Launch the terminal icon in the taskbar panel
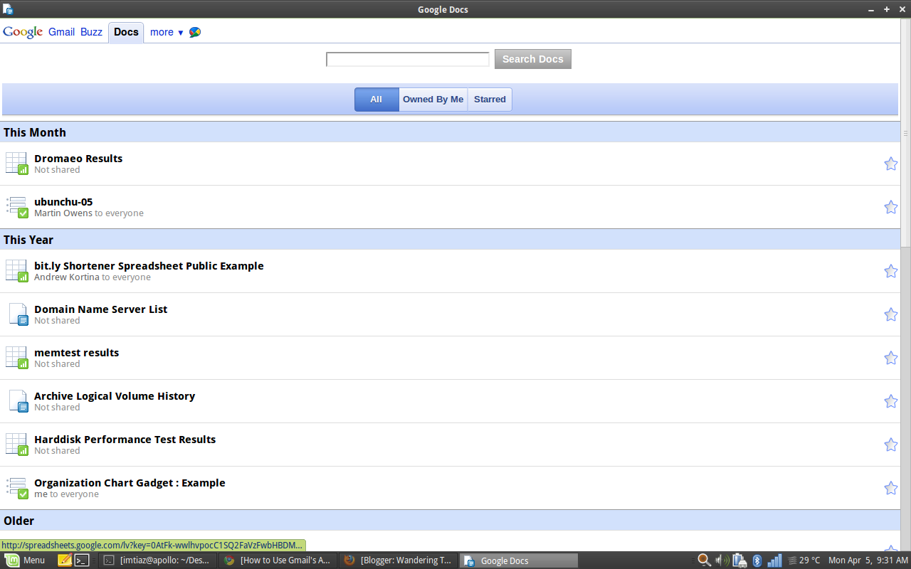 point(82,560)
